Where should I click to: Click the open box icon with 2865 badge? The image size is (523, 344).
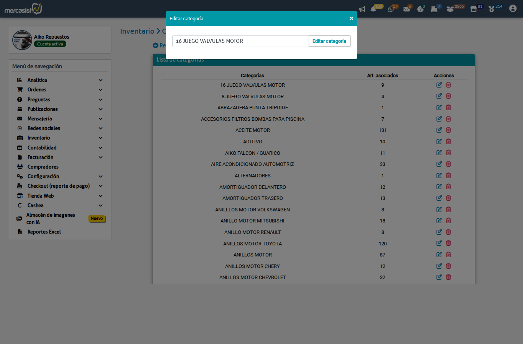coord(450,9)
